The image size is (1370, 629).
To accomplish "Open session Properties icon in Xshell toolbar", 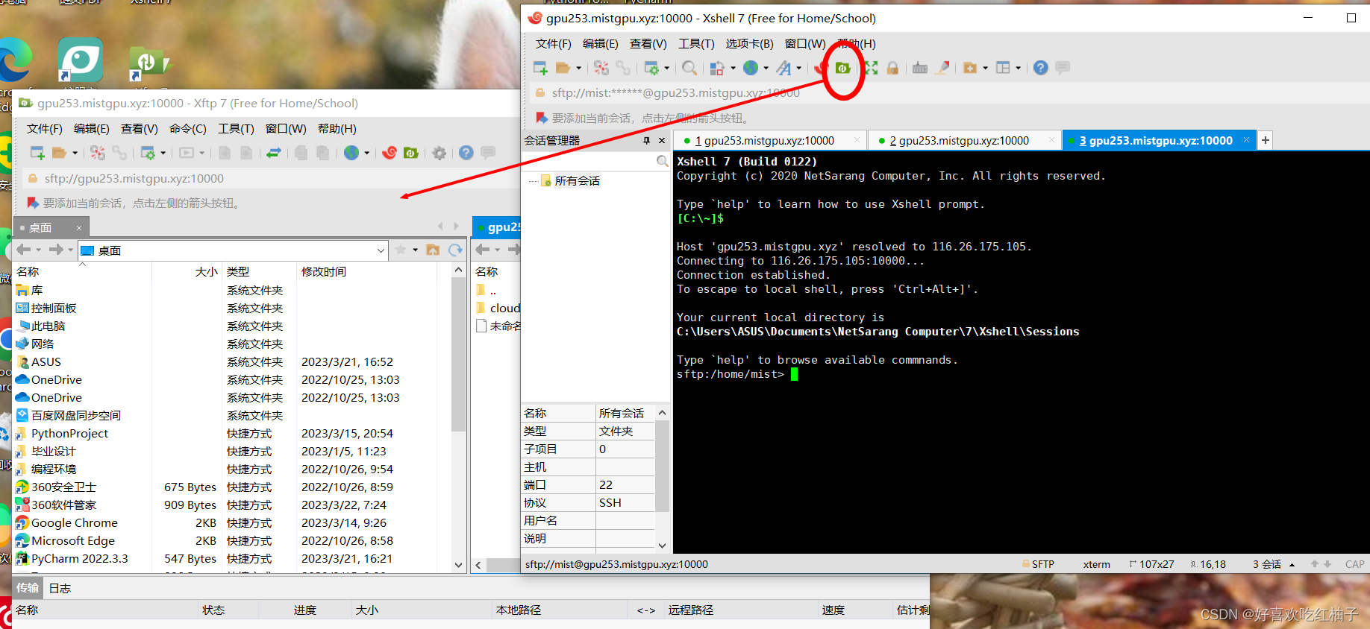I will pyautogui.click(x=651, y=68).
